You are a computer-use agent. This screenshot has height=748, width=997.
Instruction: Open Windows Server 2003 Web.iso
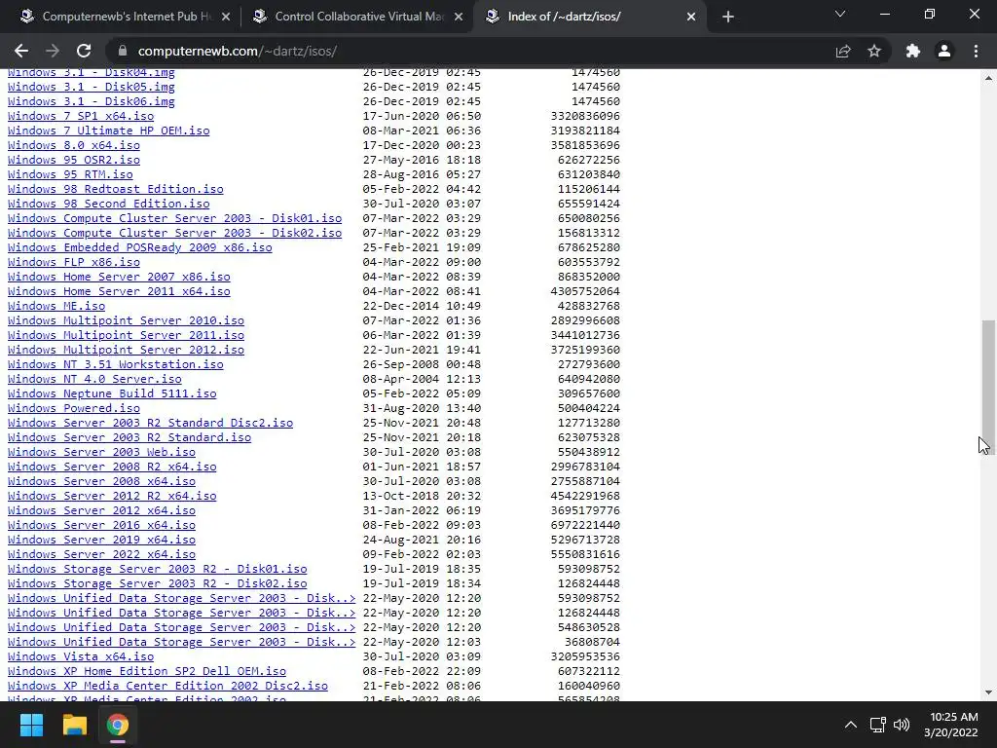(x=101, y=452)
